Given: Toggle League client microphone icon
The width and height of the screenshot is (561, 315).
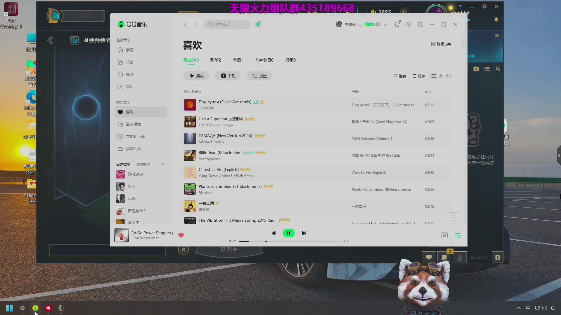Looking at the screenshot, I should pyautogui.click(x=460, y=258).
